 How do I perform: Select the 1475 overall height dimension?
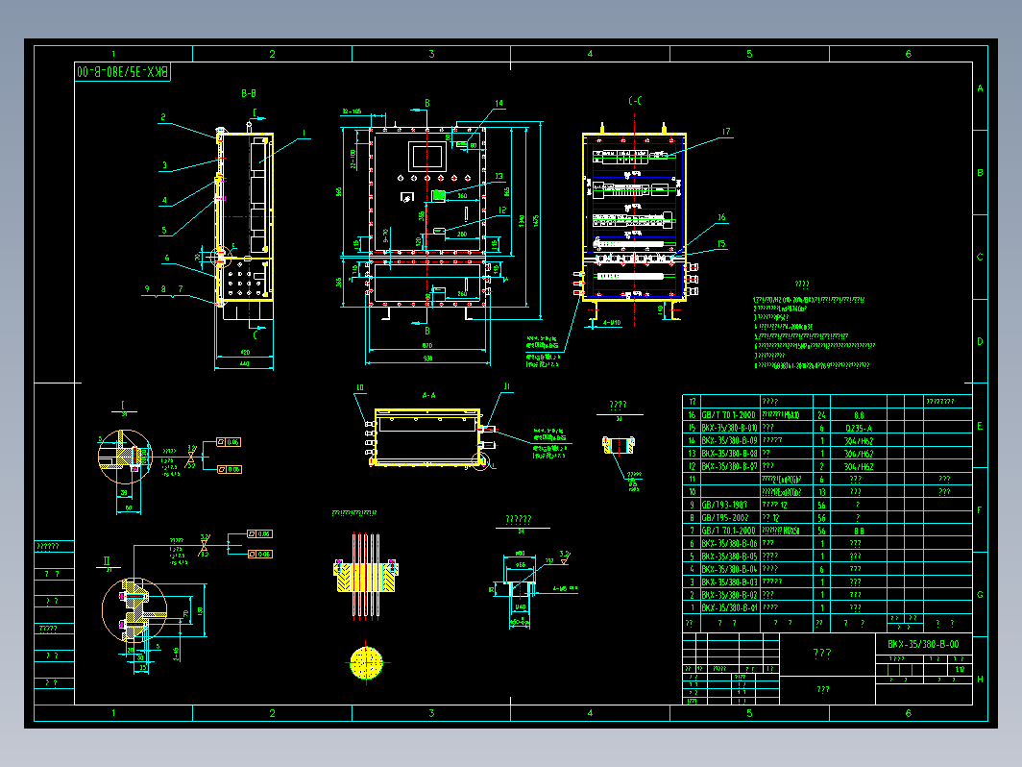click(536, 220)
